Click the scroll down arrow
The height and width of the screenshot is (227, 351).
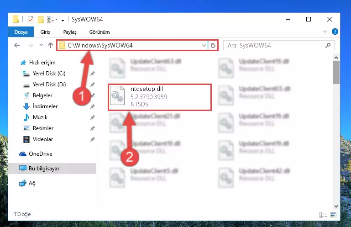(x=336, y=206)
